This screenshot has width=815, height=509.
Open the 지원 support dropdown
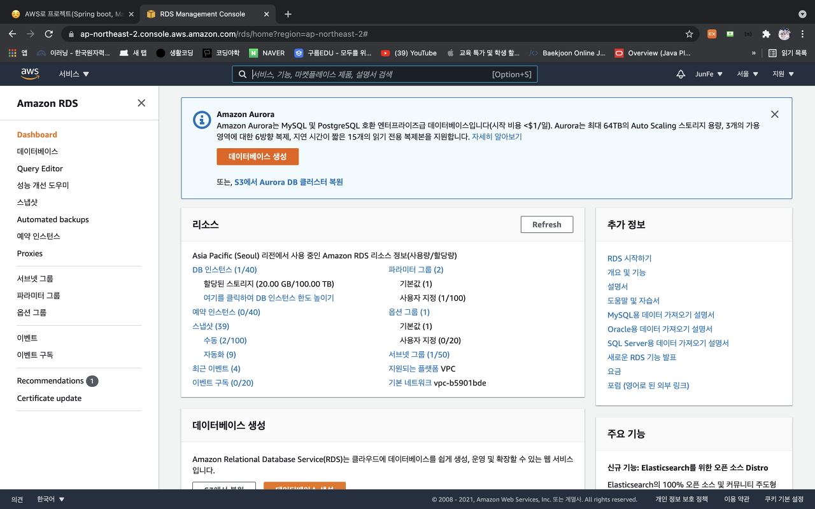[783, 74]
